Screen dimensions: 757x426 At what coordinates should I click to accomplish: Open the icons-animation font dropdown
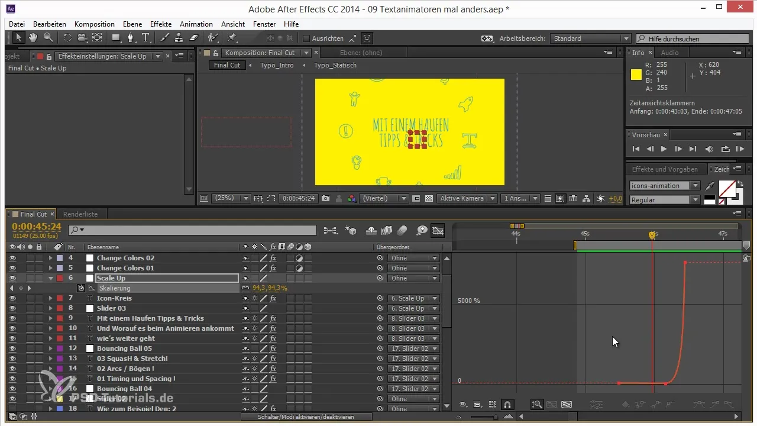coord(665,186)
